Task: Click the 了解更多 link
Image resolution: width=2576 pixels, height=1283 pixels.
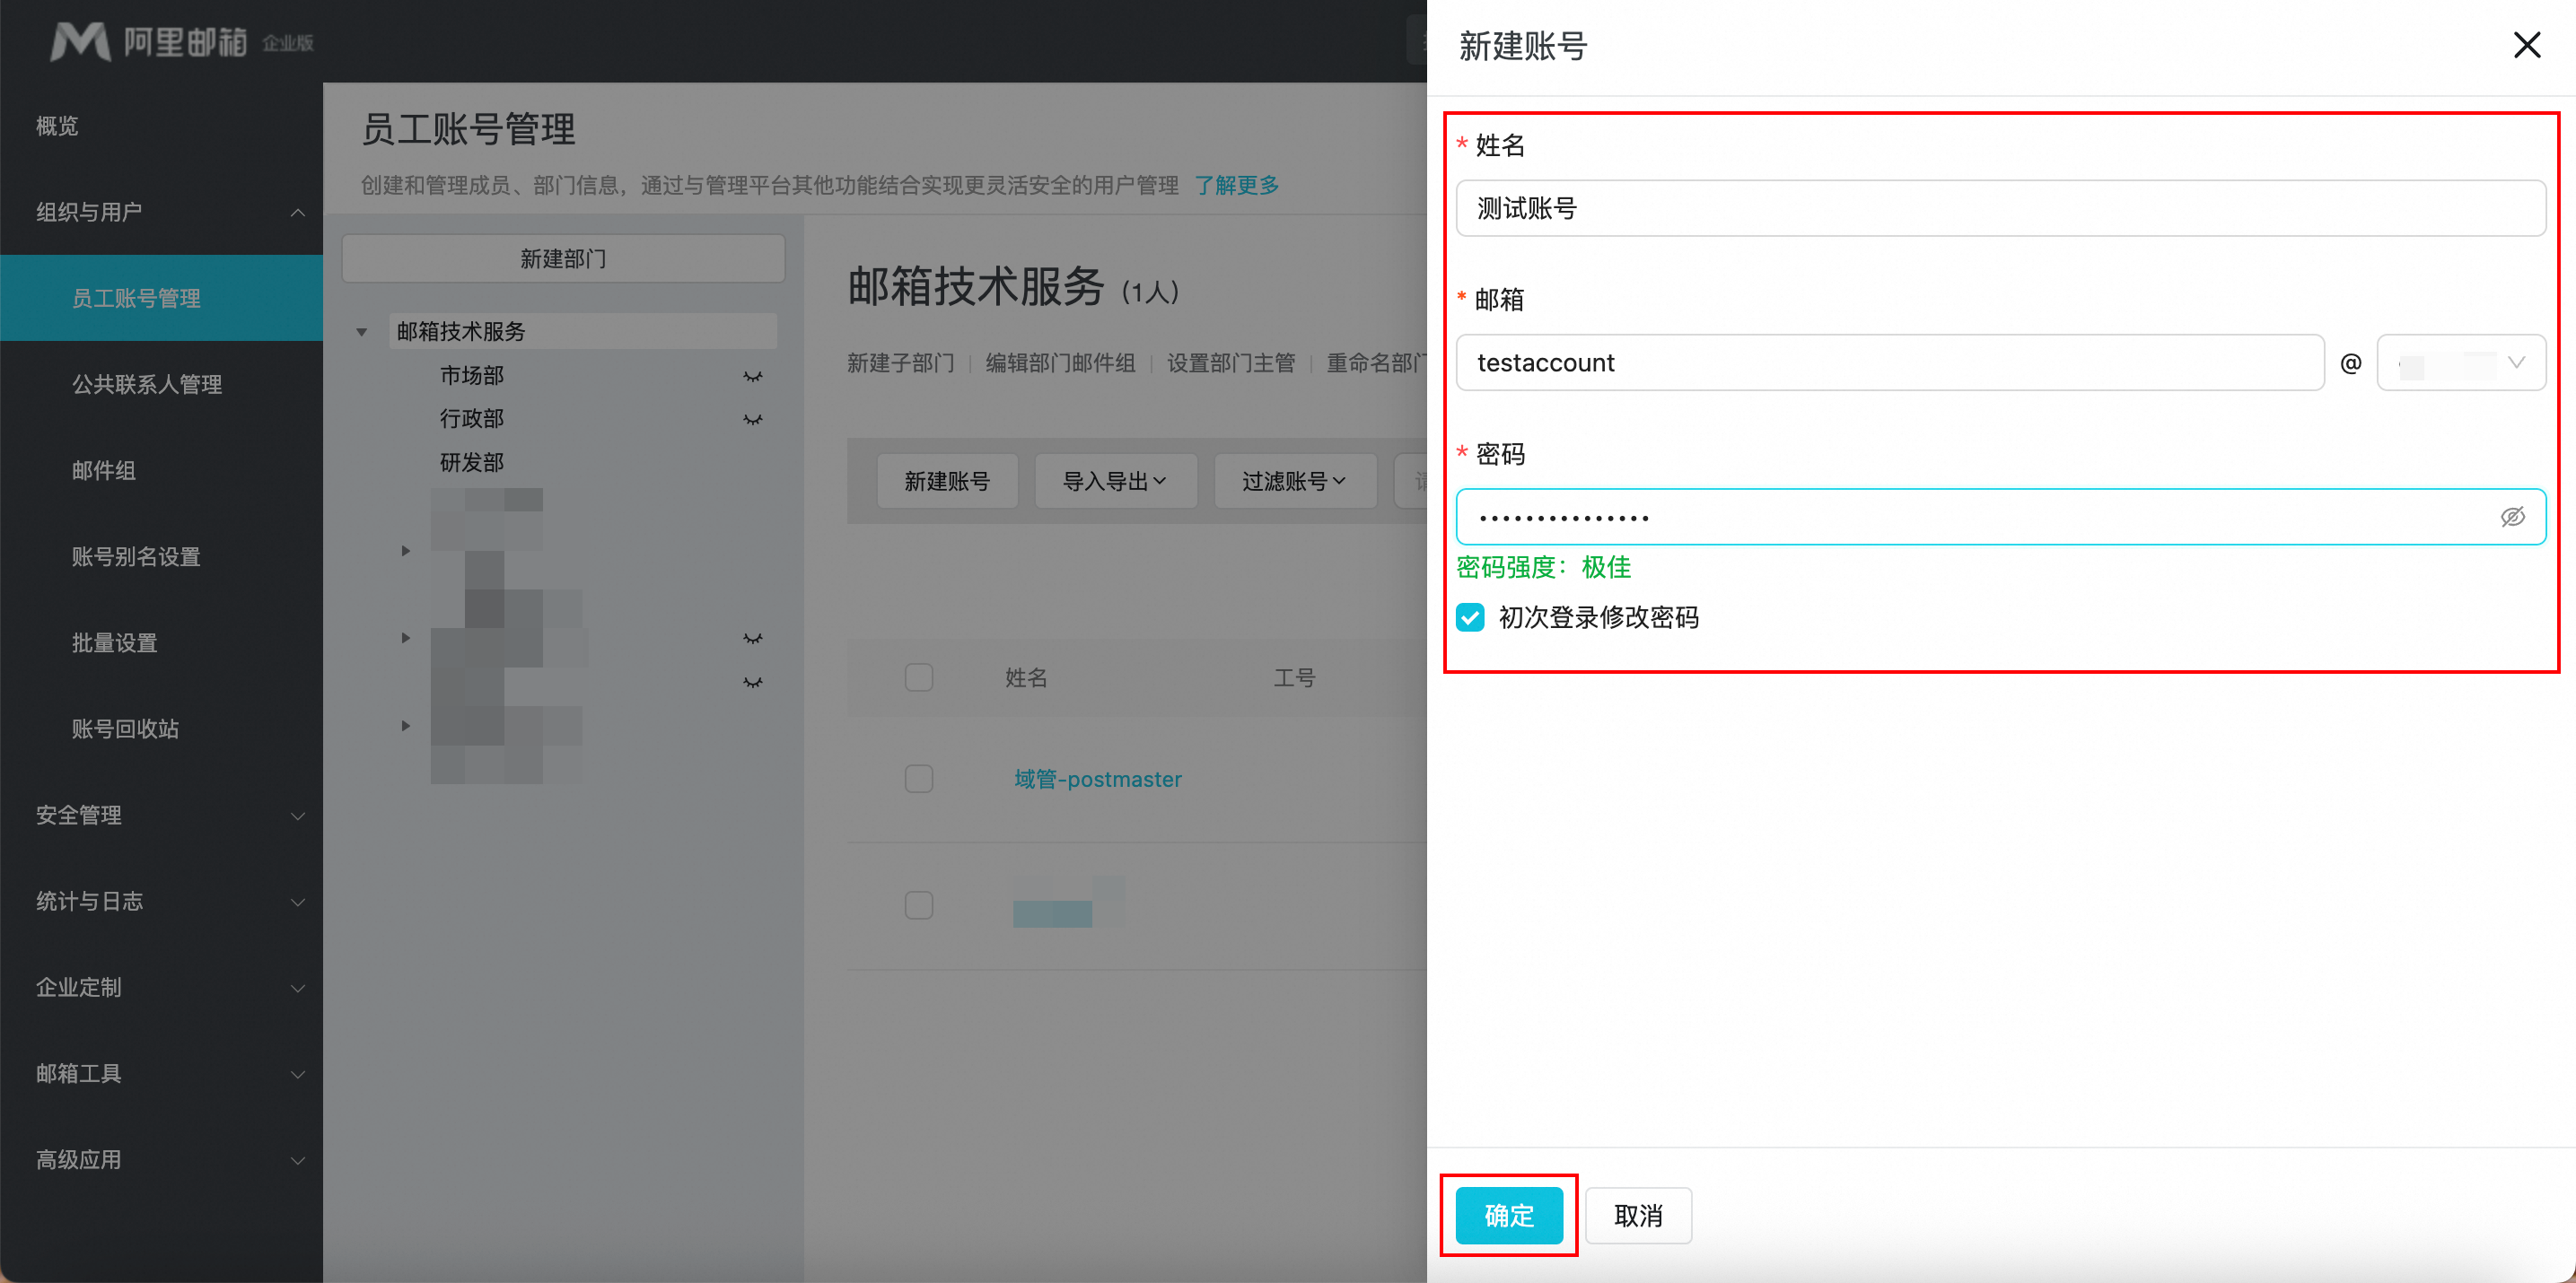Action: (1236, 185)
